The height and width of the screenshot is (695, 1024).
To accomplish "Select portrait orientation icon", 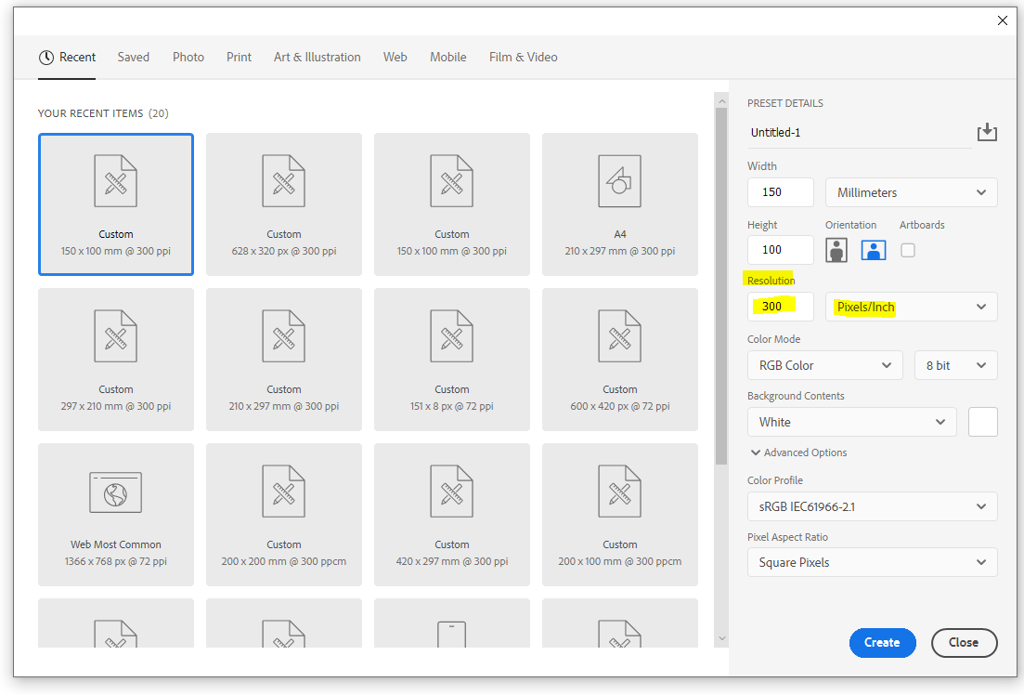I will (837, 250).
